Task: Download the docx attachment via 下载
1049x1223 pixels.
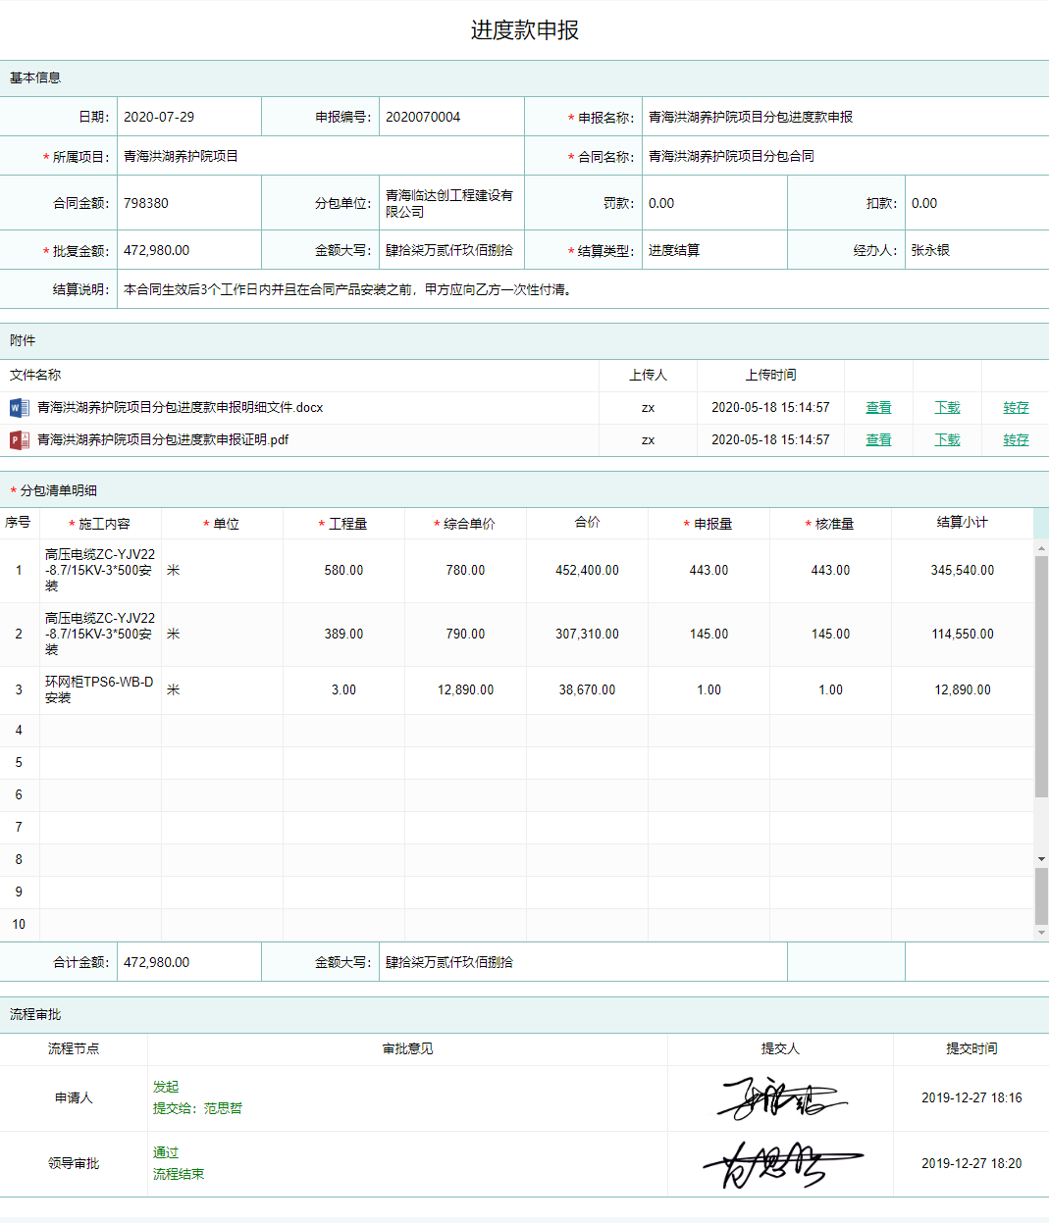Action: (947, 408)
